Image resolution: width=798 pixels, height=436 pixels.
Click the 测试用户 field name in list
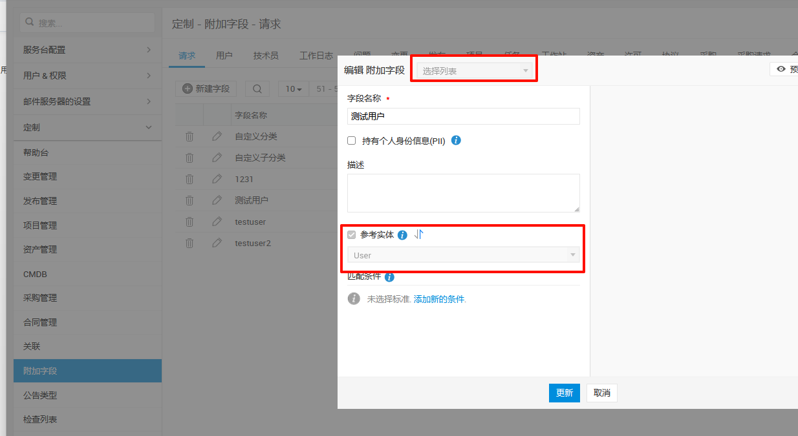pos(252,200)
